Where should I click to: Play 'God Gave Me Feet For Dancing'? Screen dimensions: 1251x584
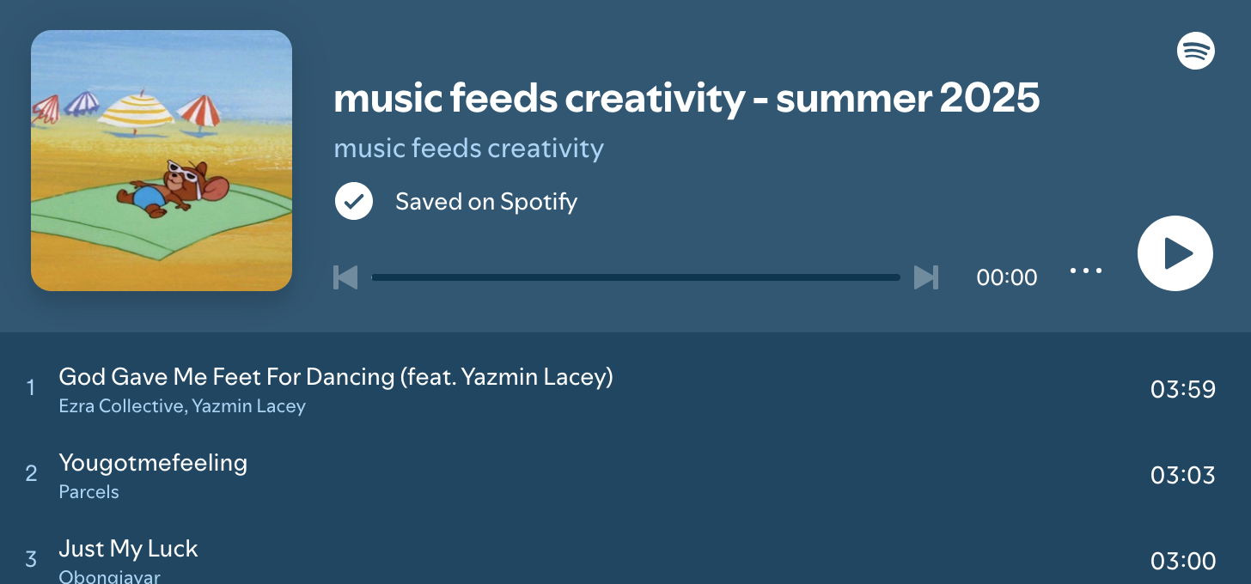[x=335, y=377]
